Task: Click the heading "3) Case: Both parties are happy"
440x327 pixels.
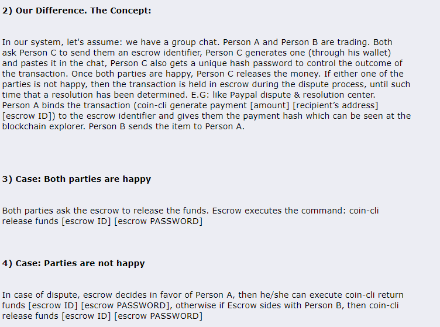Action: (x=77, y=179)
